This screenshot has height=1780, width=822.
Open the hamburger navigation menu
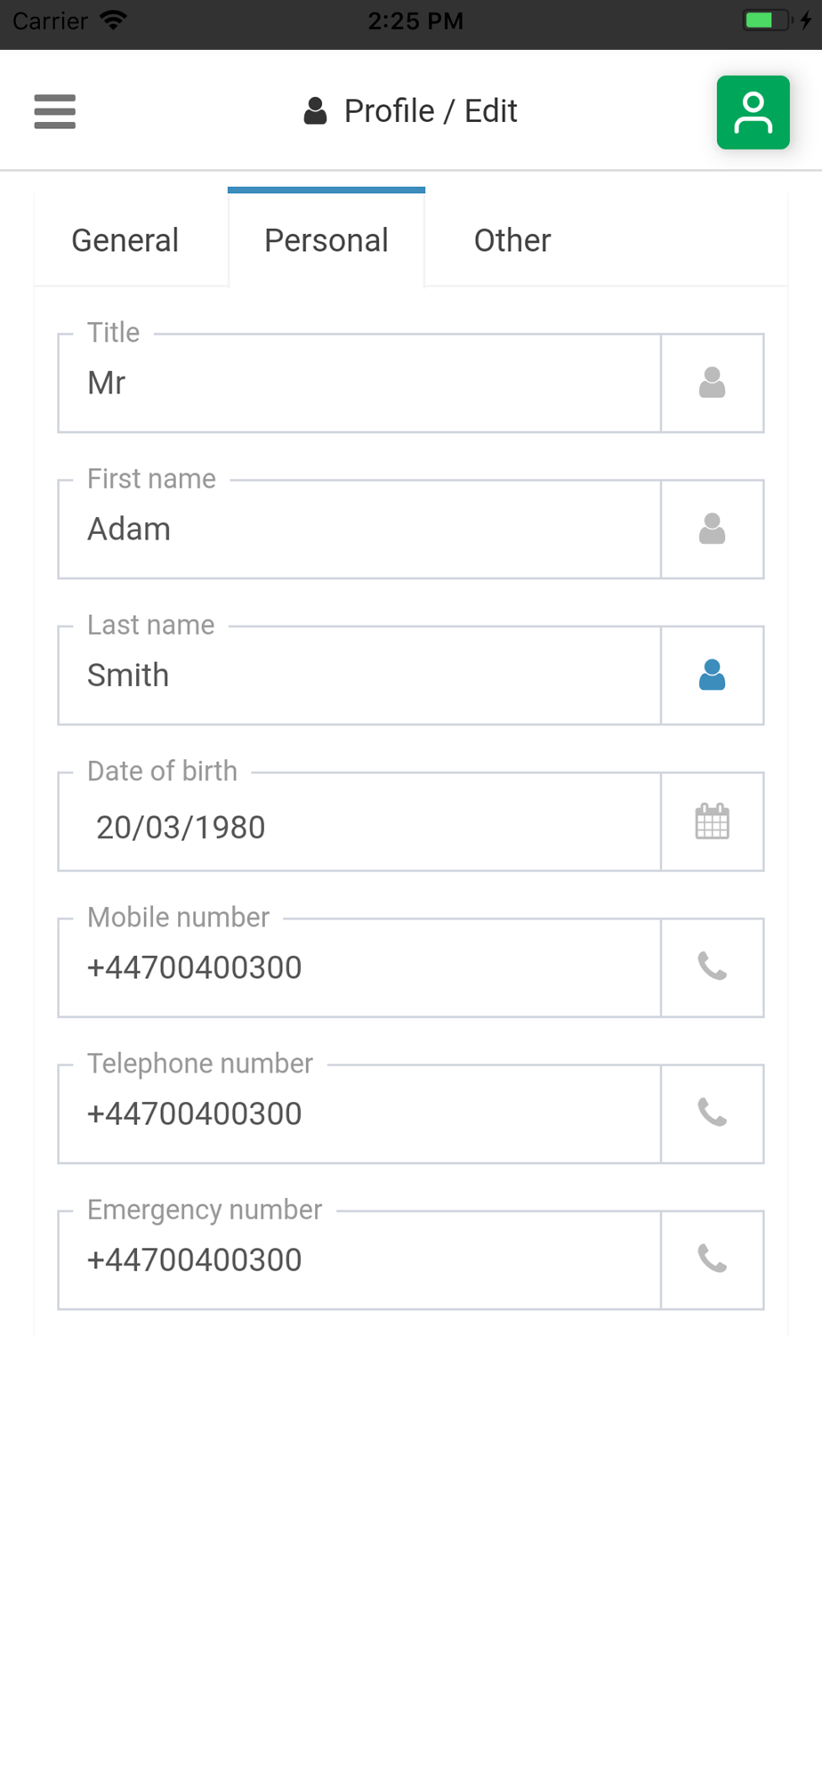pos(54,112)
